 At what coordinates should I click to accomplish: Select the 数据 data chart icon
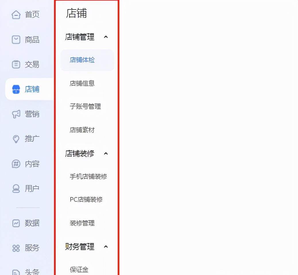(16, 223)
